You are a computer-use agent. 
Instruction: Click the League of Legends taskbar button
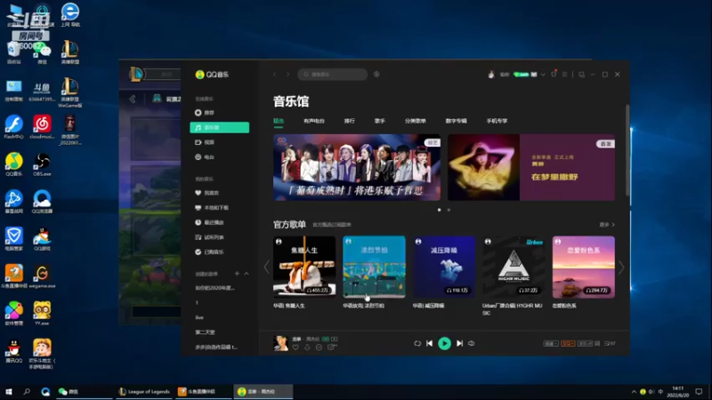click(144, 392)
